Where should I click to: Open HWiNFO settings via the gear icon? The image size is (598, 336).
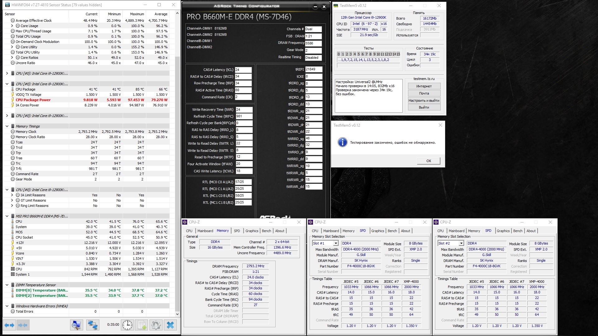point(156,325)
